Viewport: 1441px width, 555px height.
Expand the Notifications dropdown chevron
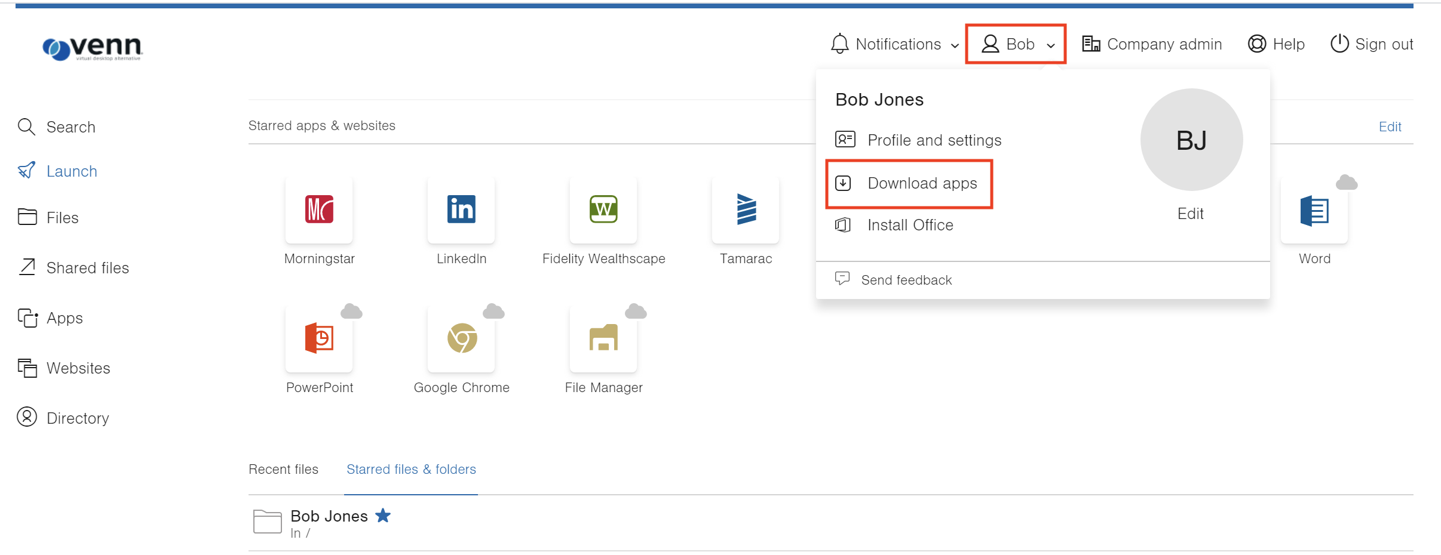pyautogui.click(x=955, y=45)
